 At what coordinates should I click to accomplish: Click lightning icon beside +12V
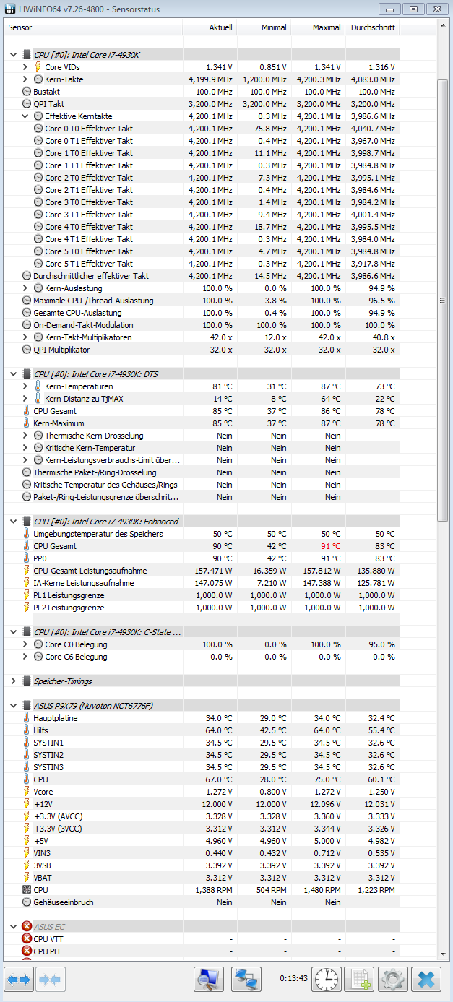click(27, 804)
